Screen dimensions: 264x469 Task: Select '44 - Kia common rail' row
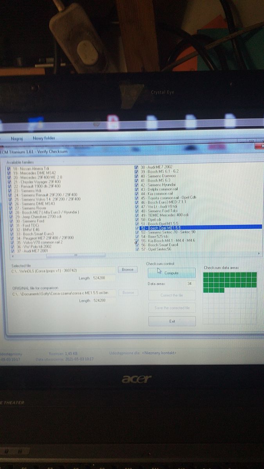coord(157,193)
